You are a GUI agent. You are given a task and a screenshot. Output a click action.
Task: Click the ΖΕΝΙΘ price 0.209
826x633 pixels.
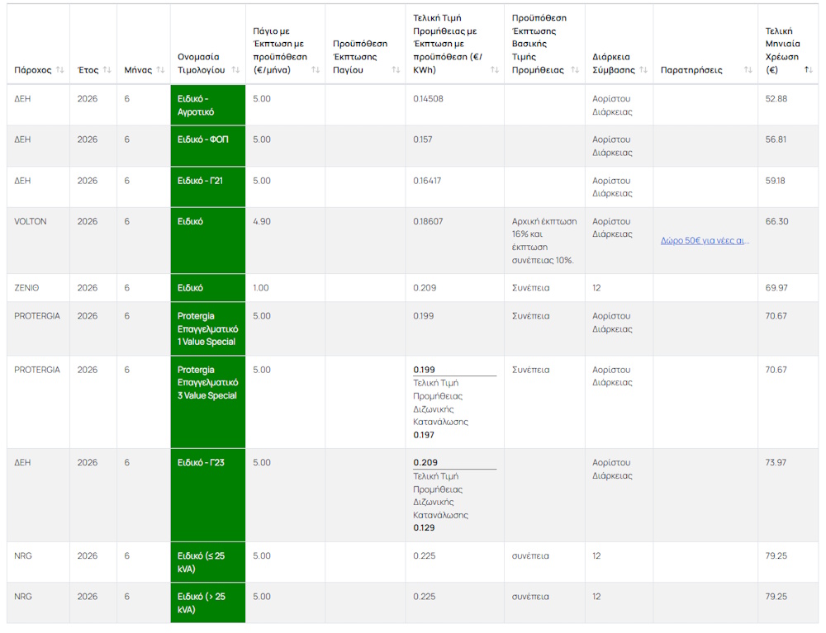[425, 288]
